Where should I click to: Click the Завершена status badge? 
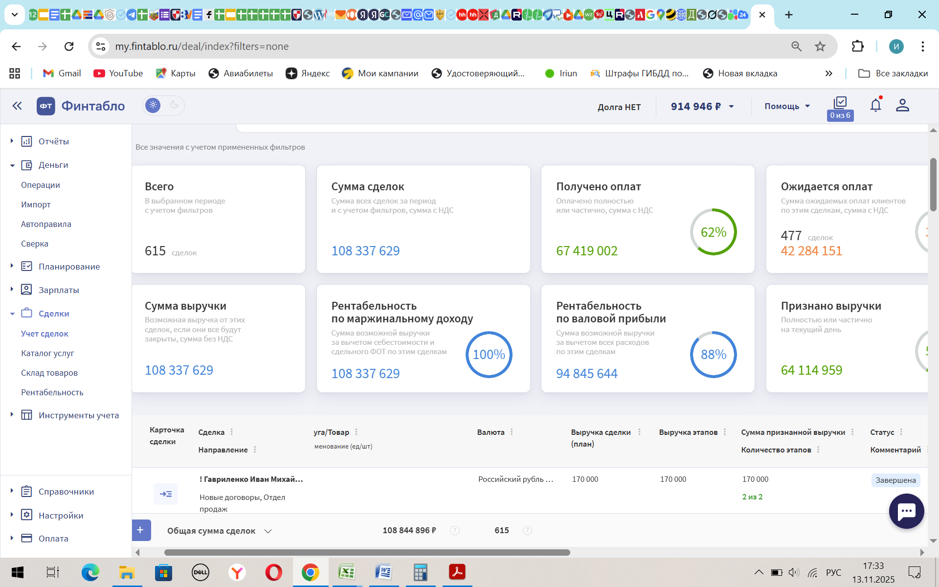pyautogui.click(x=895, y=480)
